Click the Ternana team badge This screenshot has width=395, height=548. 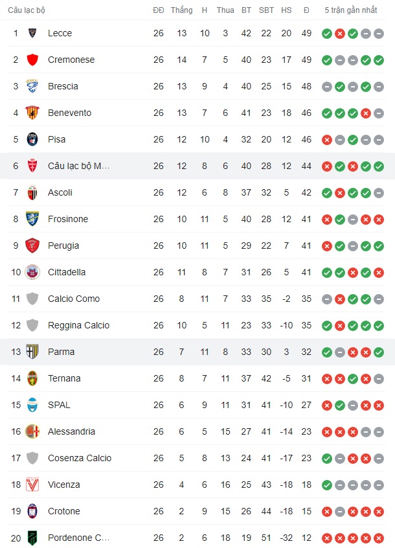click(32, 378)
